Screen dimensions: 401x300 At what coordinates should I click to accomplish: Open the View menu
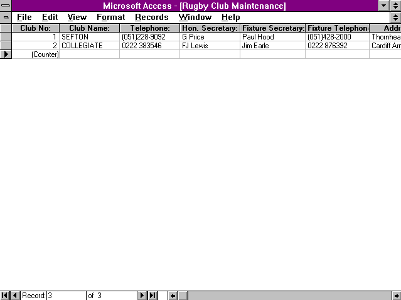point(77,18)
